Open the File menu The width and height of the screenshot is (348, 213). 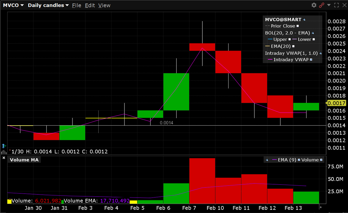tap(77, 5)
